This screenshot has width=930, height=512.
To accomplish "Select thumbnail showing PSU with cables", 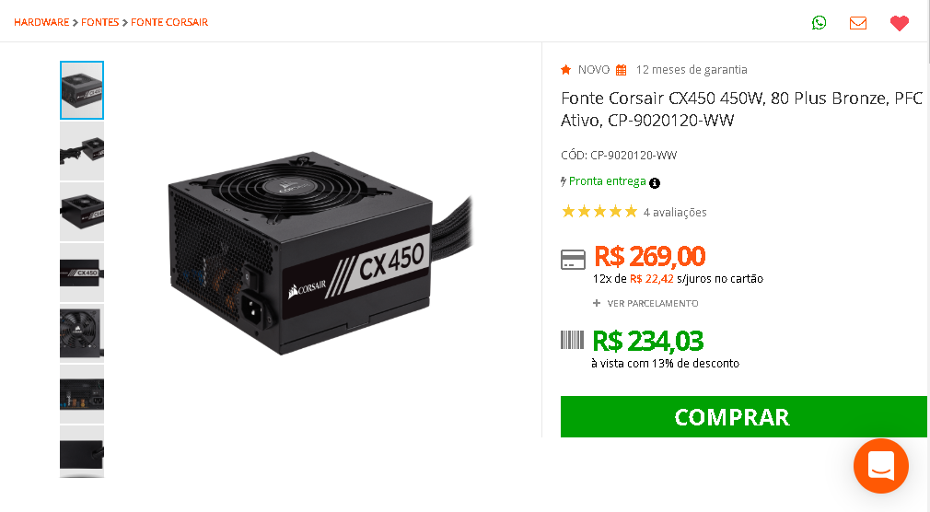I will (x=82, y=151).
